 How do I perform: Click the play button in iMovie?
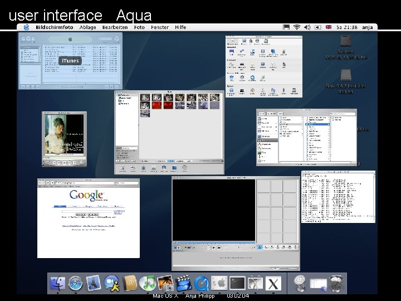coord(214,247)
